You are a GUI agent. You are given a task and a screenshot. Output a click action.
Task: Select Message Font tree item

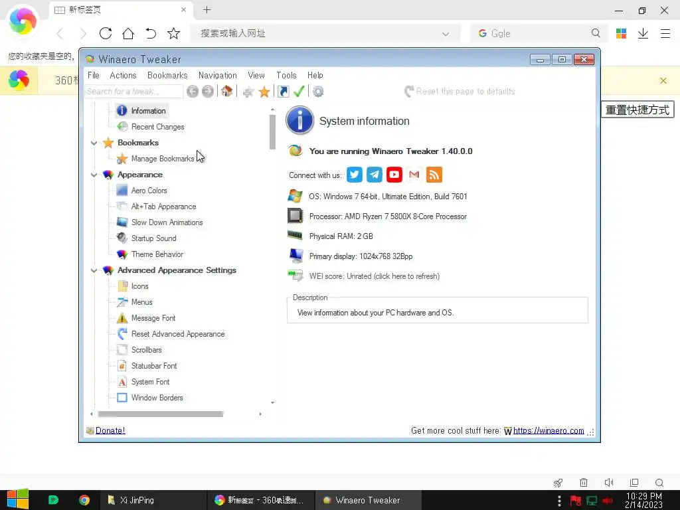(153, 318)
